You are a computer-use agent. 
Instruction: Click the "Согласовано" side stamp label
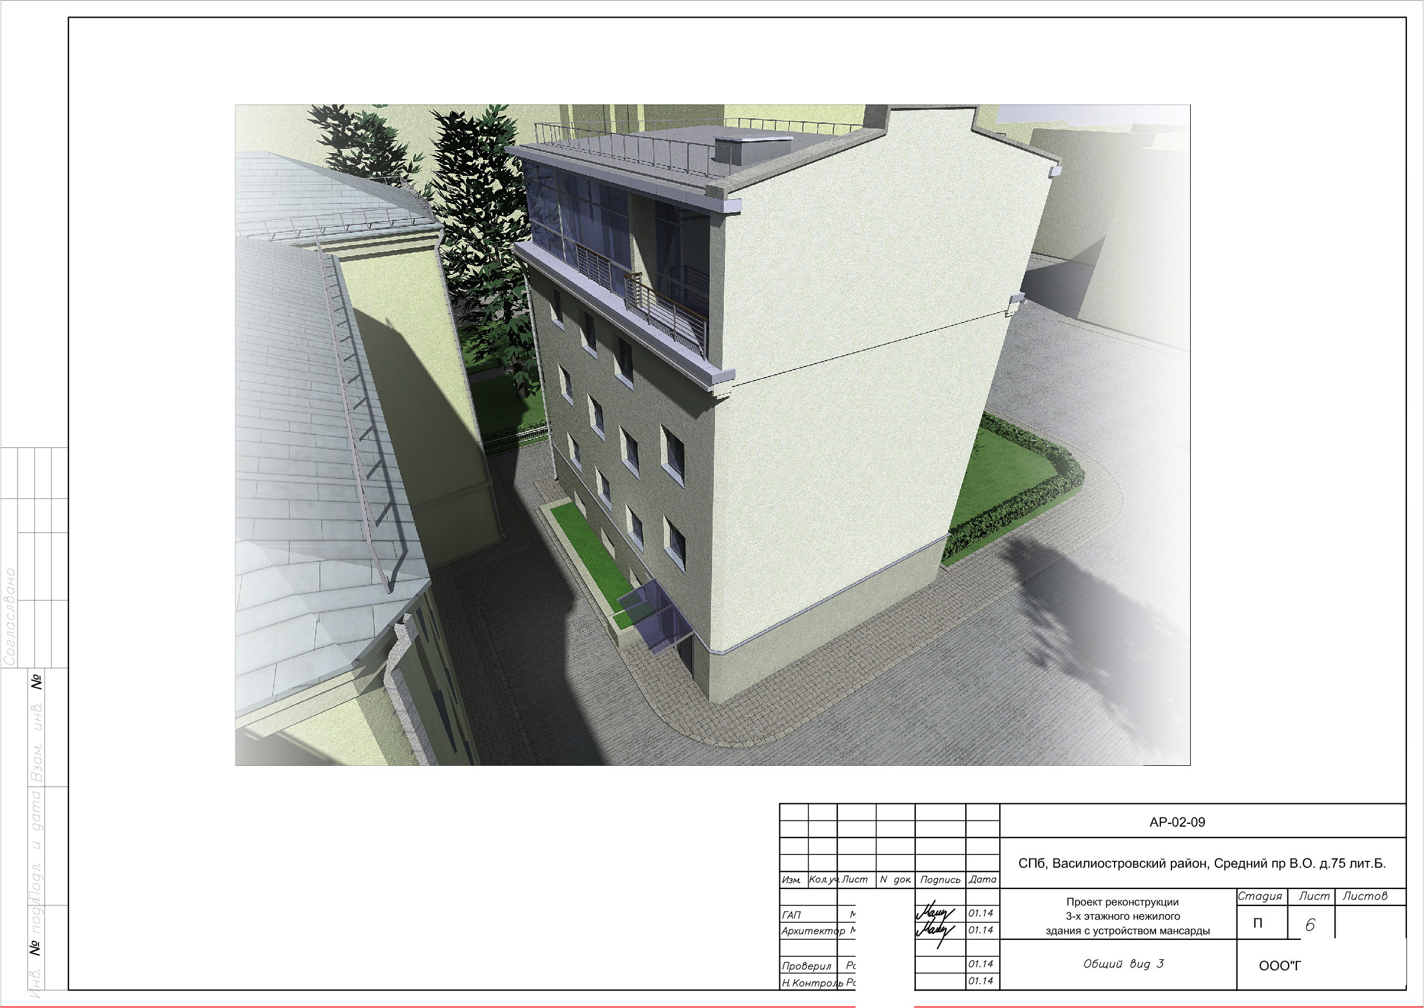(x=10, y=616)
